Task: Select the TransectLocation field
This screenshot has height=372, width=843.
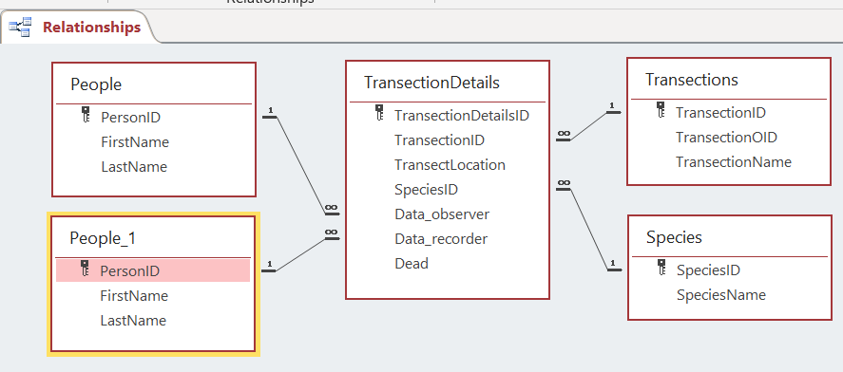Action: coord(450,165)
